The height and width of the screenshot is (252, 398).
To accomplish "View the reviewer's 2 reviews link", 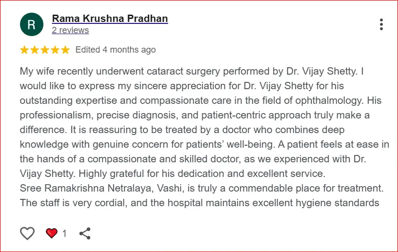I will [70, 30].
